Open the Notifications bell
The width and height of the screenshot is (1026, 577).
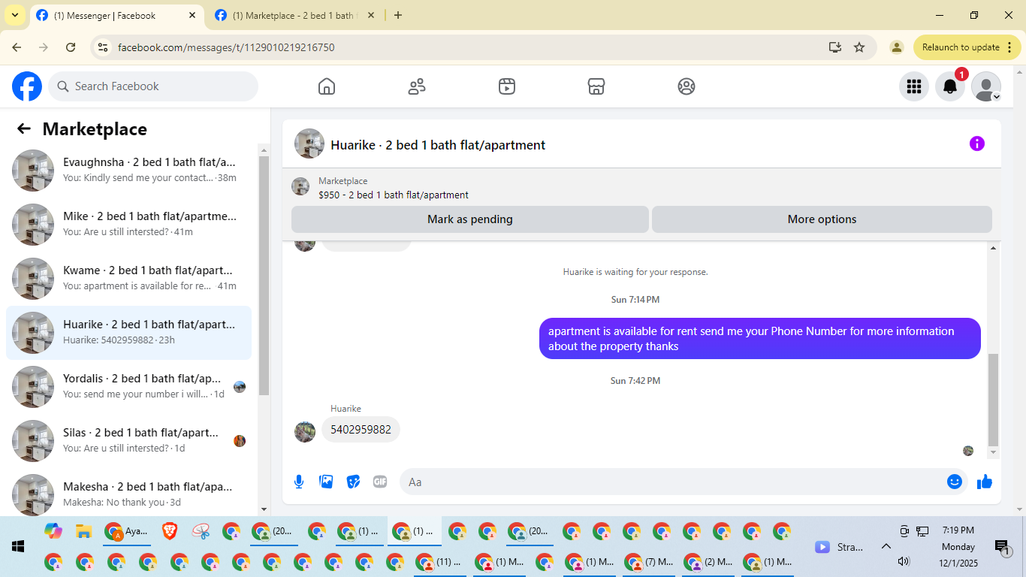(x=950, y=86)
